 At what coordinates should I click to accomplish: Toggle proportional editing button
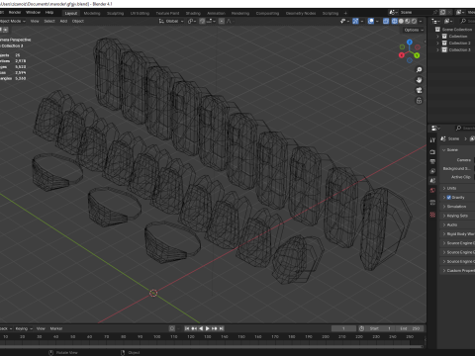point(222,21)
